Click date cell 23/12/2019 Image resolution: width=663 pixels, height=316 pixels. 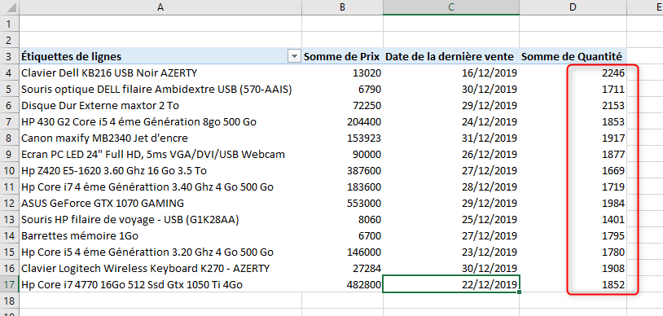451,252
